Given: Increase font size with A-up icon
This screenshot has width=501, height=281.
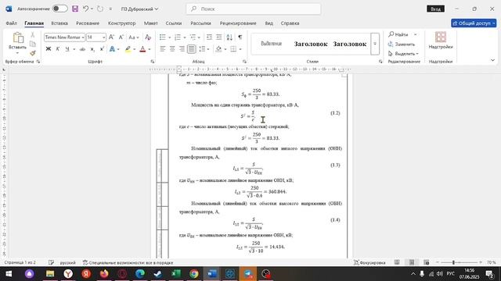Looking at the screenshot, I should tap(111, 37).
